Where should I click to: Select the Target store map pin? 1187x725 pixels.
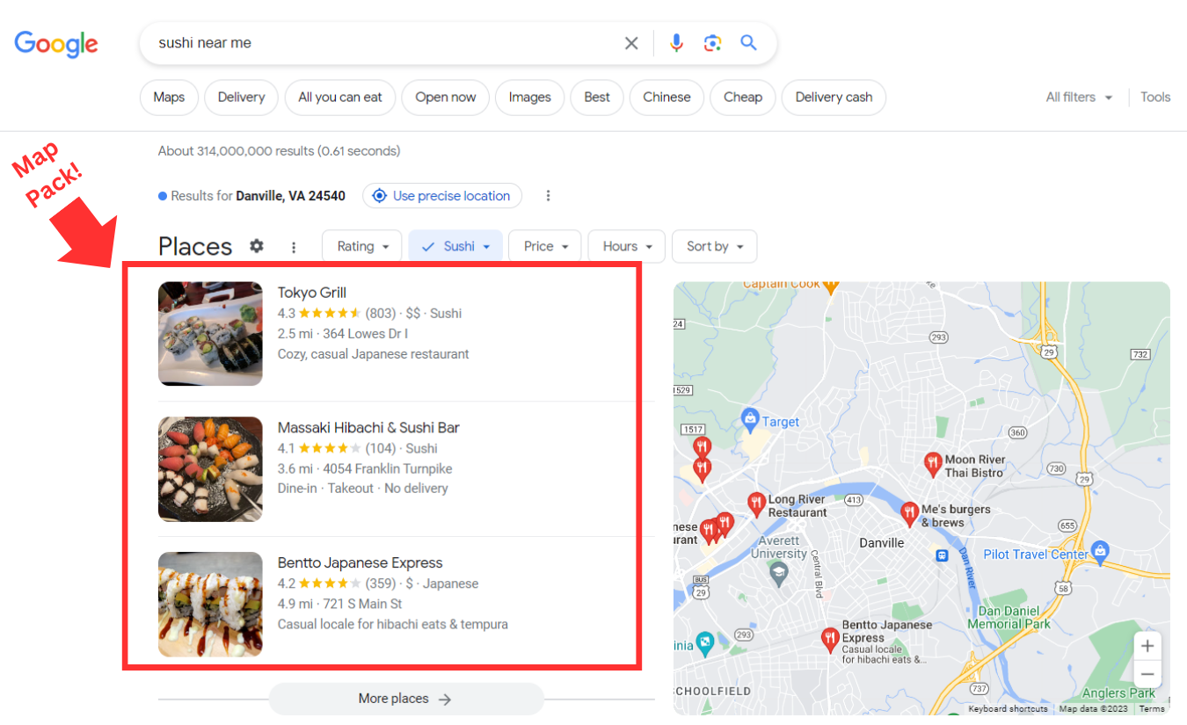point(750,420)
